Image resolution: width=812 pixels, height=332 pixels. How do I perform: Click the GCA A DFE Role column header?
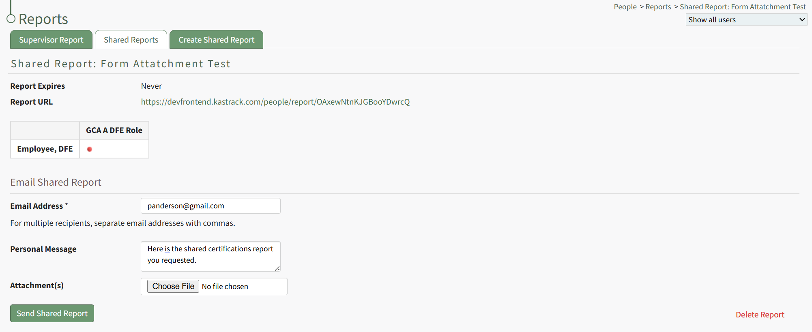[x=114, y=131]
